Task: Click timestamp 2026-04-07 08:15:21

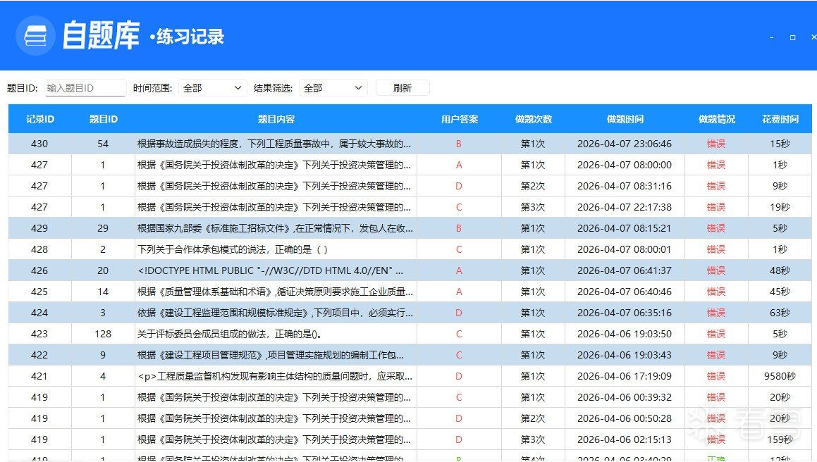Action: (x=625, y=228)
